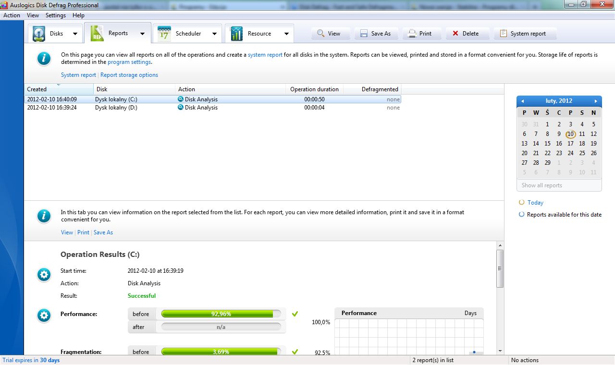Click the Performance after n/a bar
This screenshot has height=365, width=615.
221,327
